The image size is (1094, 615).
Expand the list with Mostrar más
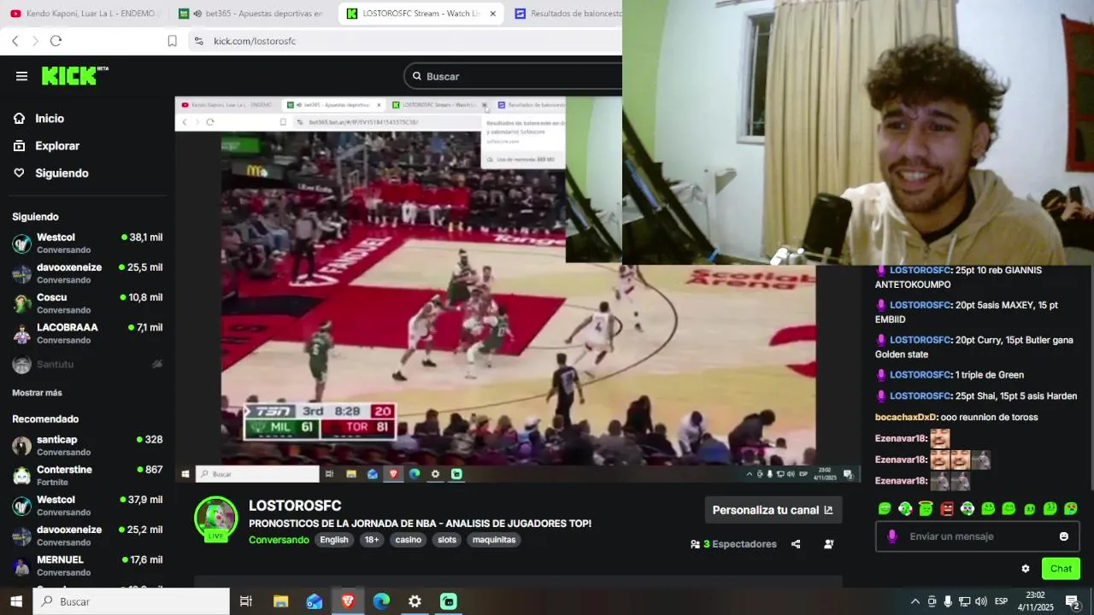point(37,393)
